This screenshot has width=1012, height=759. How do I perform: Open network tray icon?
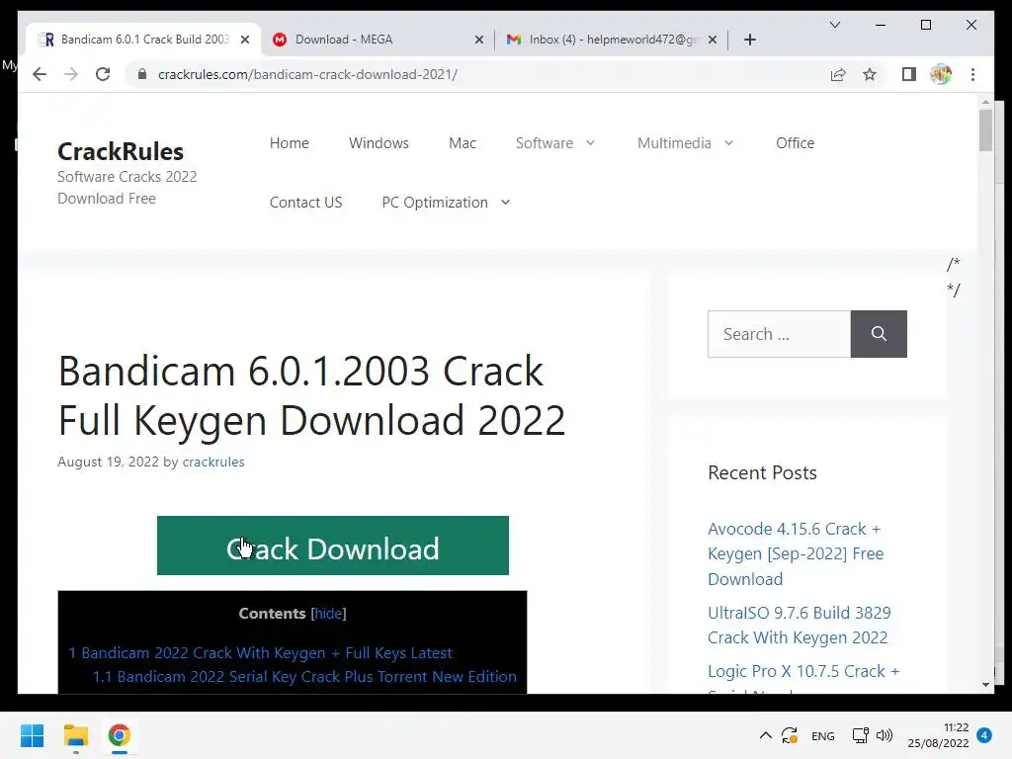coord(860,735)
